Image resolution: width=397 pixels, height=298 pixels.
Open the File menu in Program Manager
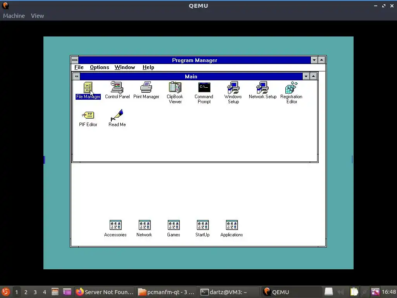click(x=79, y=68)
